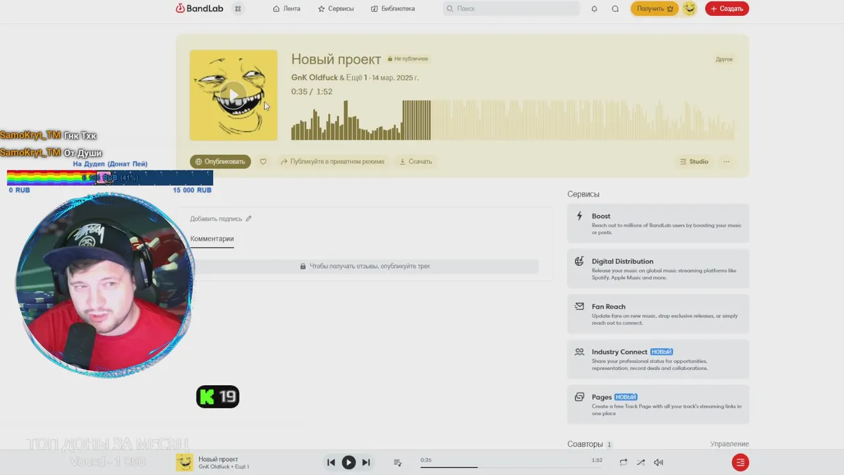Play the track from cover art

pyautogui.click(x=233, y=95)
